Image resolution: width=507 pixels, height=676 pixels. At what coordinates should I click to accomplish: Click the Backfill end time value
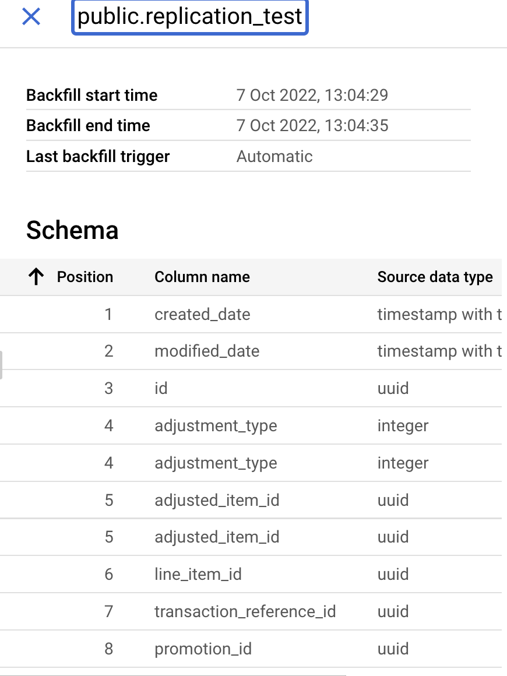point(312,125)
